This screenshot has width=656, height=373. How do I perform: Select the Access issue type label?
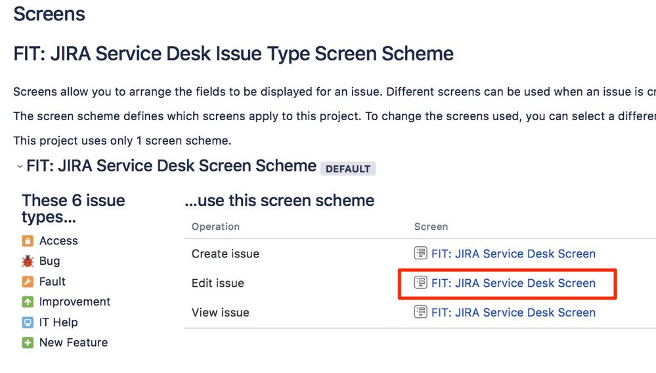pos(58,241)
